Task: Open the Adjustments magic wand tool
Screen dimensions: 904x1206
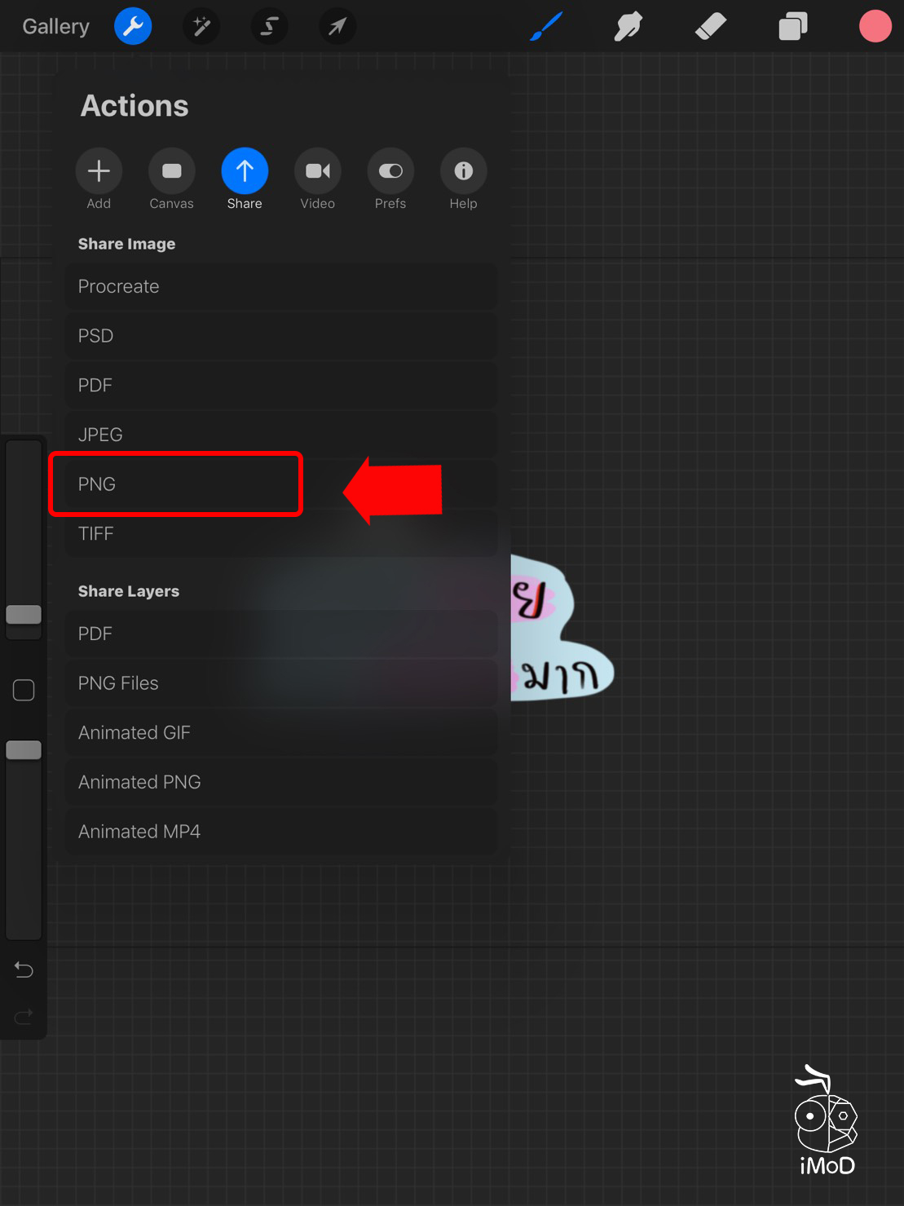Action: [201, 27]
